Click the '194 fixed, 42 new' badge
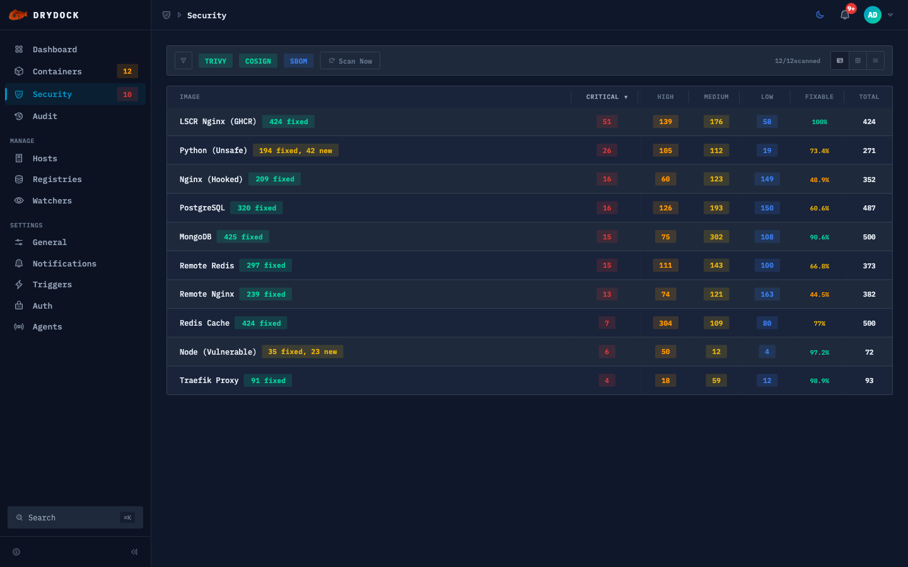 (x=296, y=151)
